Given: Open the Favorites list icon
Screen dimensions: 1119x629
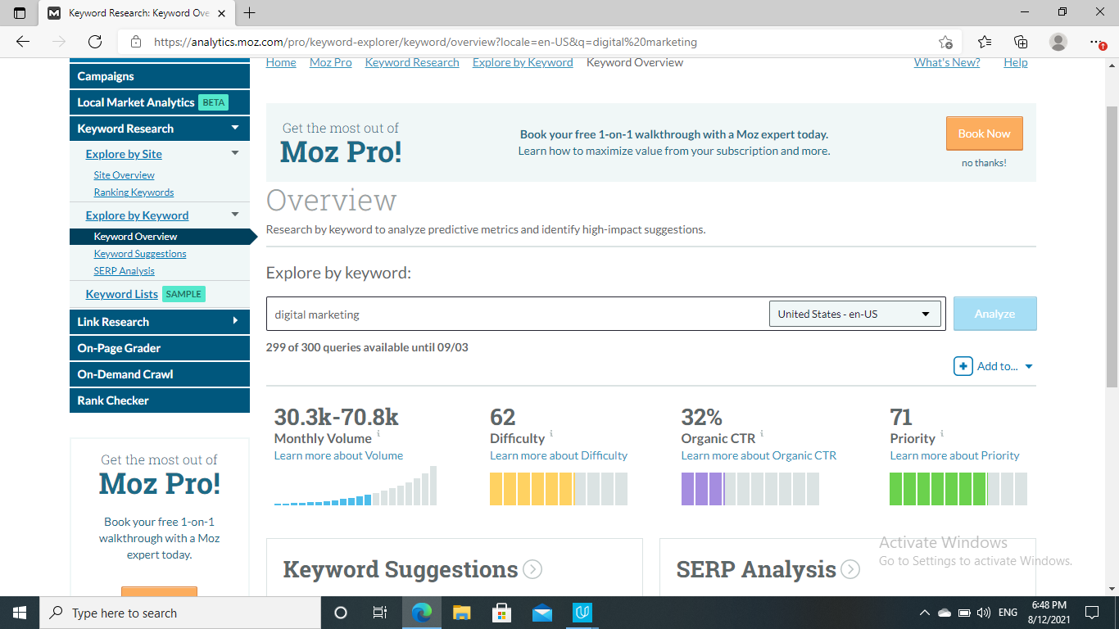Looking at the screenshot, I should click(x=985, y=42).
